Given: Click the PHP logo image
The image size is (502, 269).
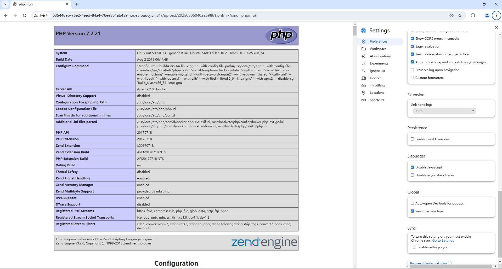Looking at the screenshot, I should (281, 35).
